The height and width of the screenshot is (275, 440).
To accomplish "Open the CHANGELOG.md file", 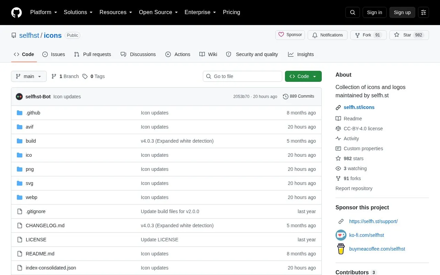I will (45, 225).
